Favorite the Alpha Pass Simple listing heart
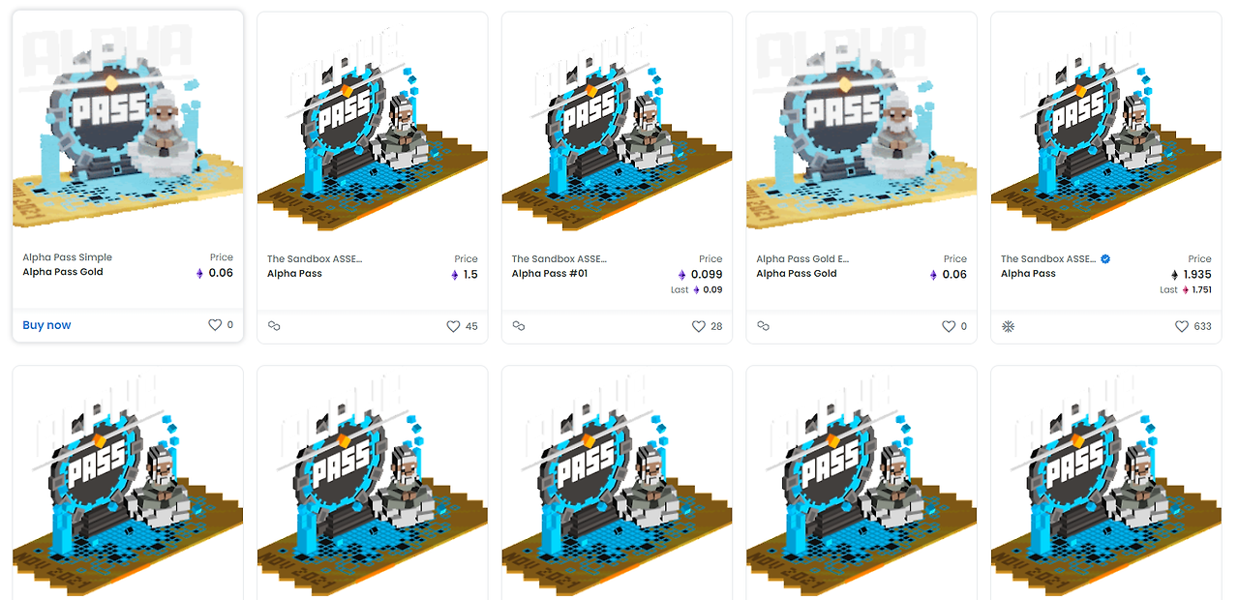Viewport: 1239px width, 600px height. 215,325
